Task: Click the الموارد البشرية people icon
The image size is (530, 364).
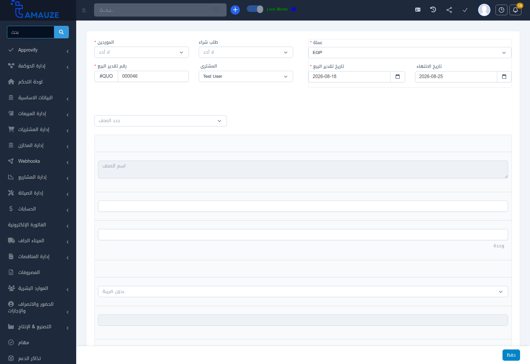Action: (x=11, y=288)
